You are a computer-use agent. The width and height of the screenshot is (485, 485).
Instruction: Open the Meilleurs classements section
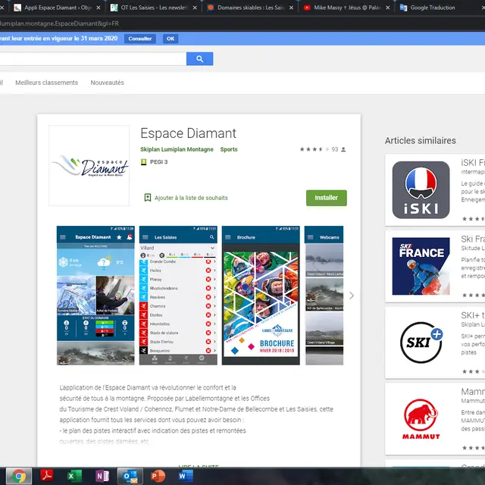(47, 83)
